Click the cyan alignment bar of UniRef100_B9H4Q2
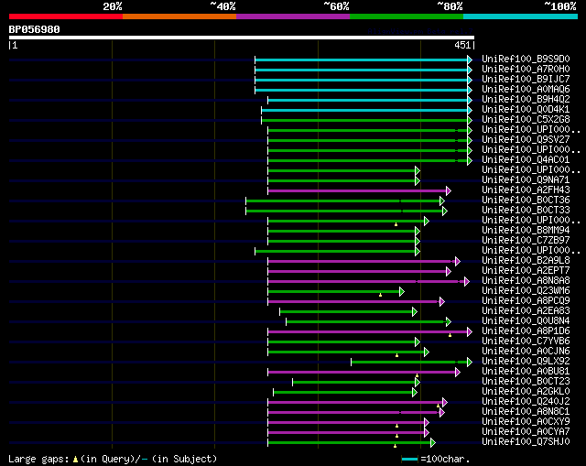Screen dimensions: 586x466 [x=368, y=100]
